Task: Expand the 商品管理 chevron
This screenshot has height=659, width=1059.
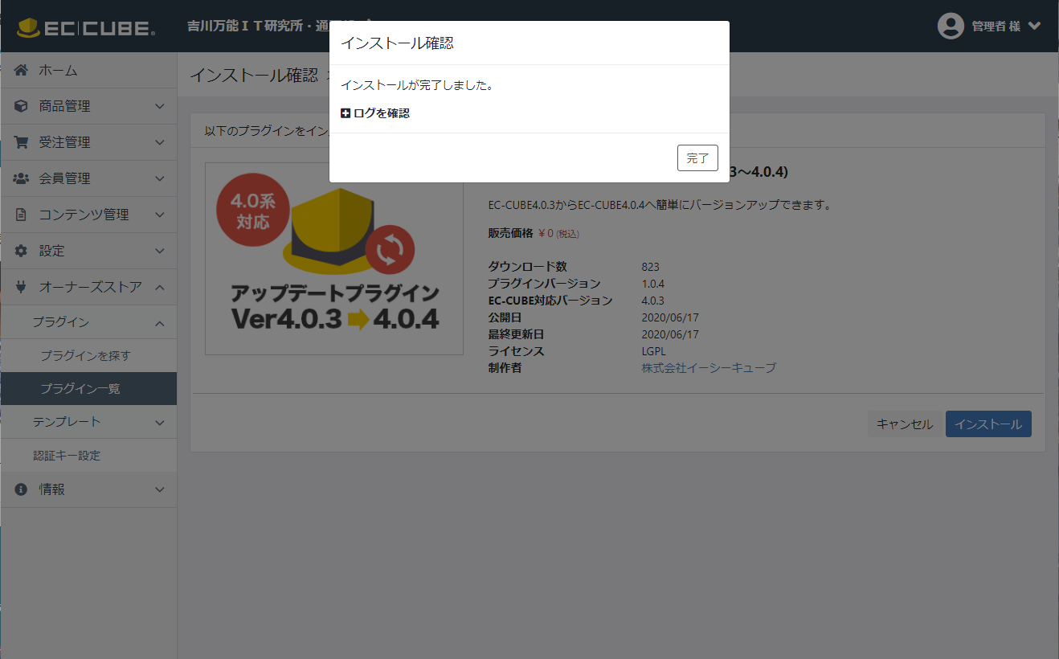Action: 159,106
